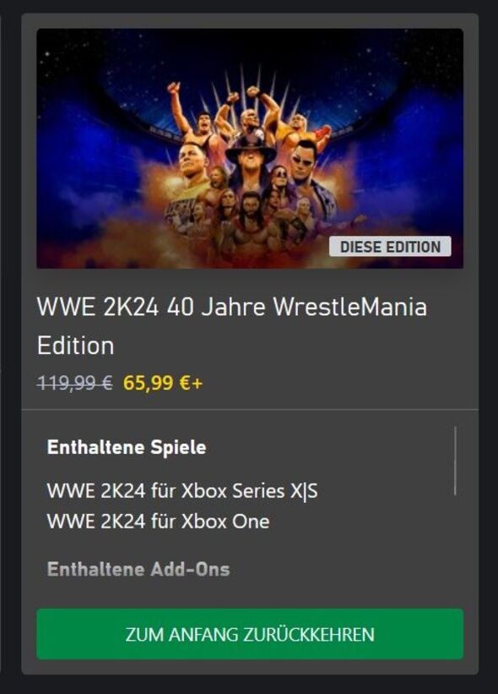Open the WWE 2K24 cover art thumbnail
Image resolution: width=498 pixels, height=694 pixels.
pyautogui.click(x=250, y=148)
